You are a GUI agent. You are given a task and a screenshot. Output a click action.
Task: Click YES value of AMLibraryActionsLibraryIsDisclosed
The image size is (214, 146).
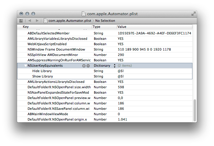pyautogui.click(x=121, y=82)
